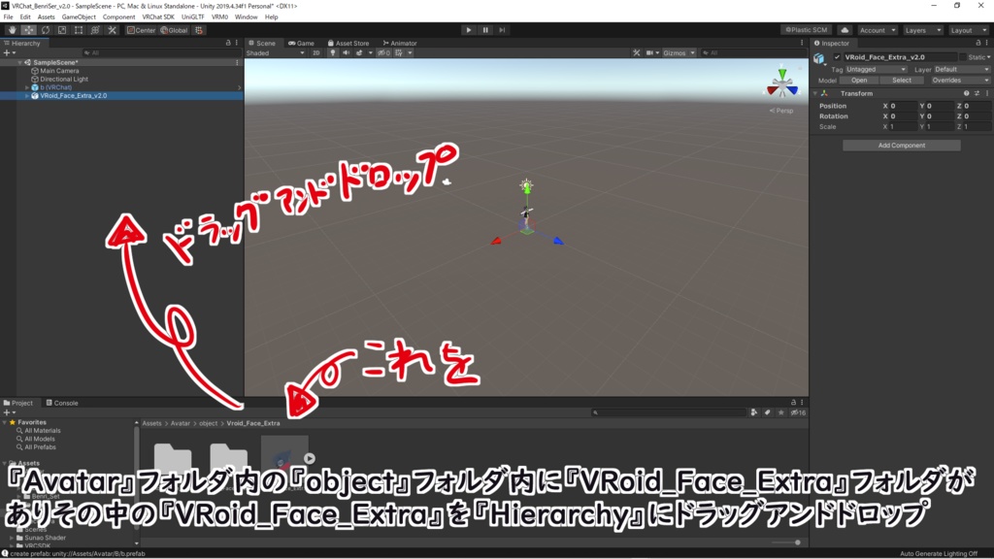Click the Pause button in the toolbar
The image size is (994, 559).
[x=484, y=29]
